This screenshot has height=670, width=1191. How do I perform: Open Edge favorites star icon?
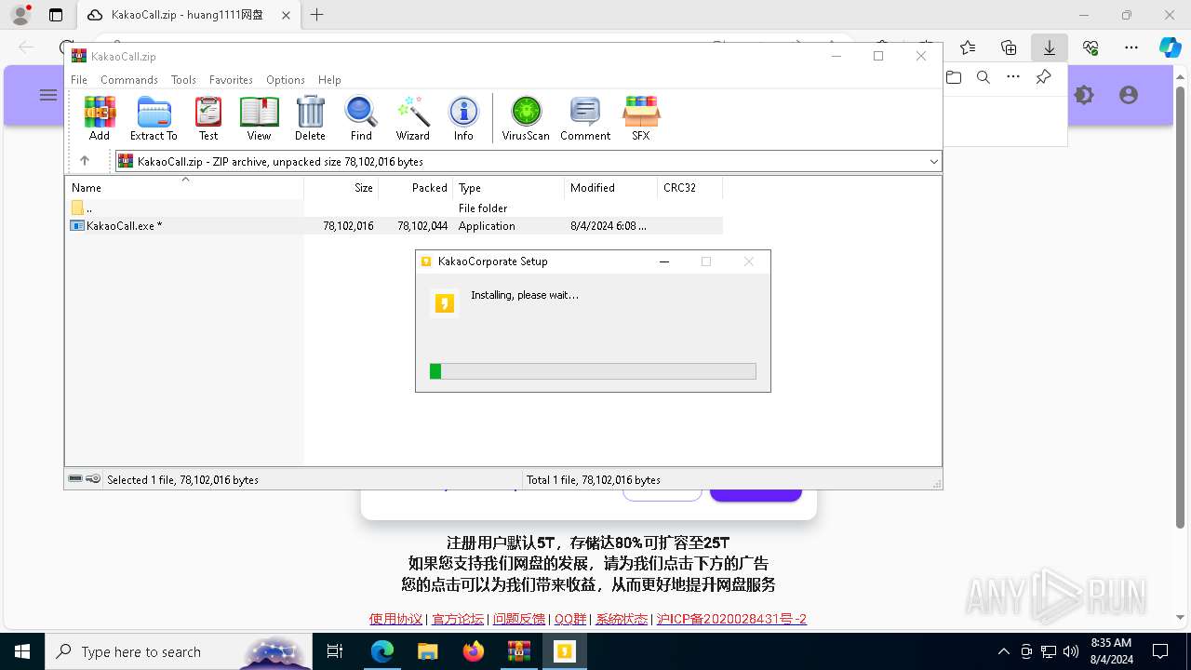[968, 47]
